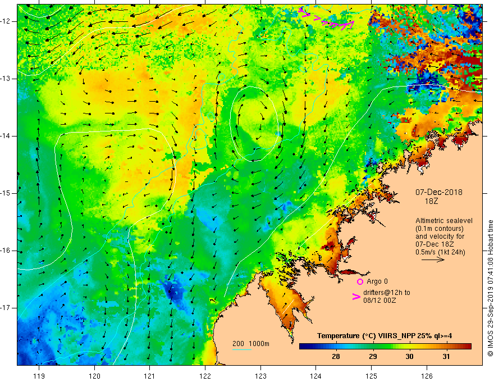Click the latitude axis label '-14'
Image resolution: width=494 pixels, height=382 pixels.
click(6, 136)
